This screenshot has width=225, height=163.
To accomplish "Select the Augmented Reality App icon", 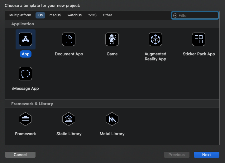I will (x=155, y=39).
